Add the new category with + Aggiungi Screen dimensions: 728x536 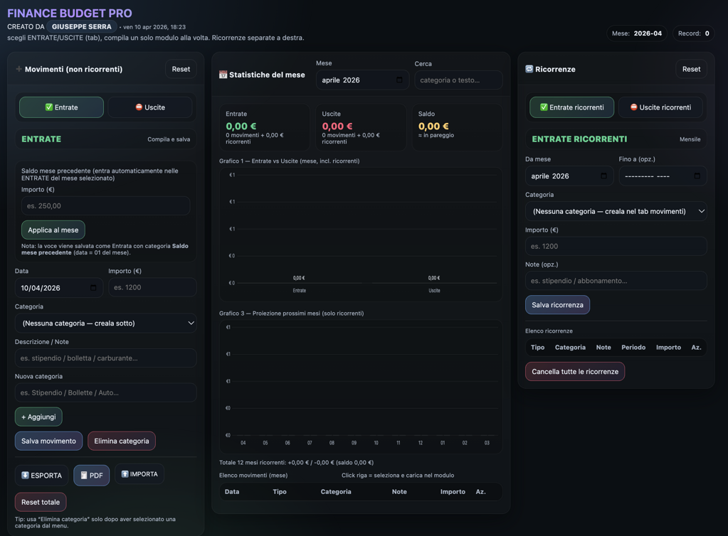click(38, 417)
